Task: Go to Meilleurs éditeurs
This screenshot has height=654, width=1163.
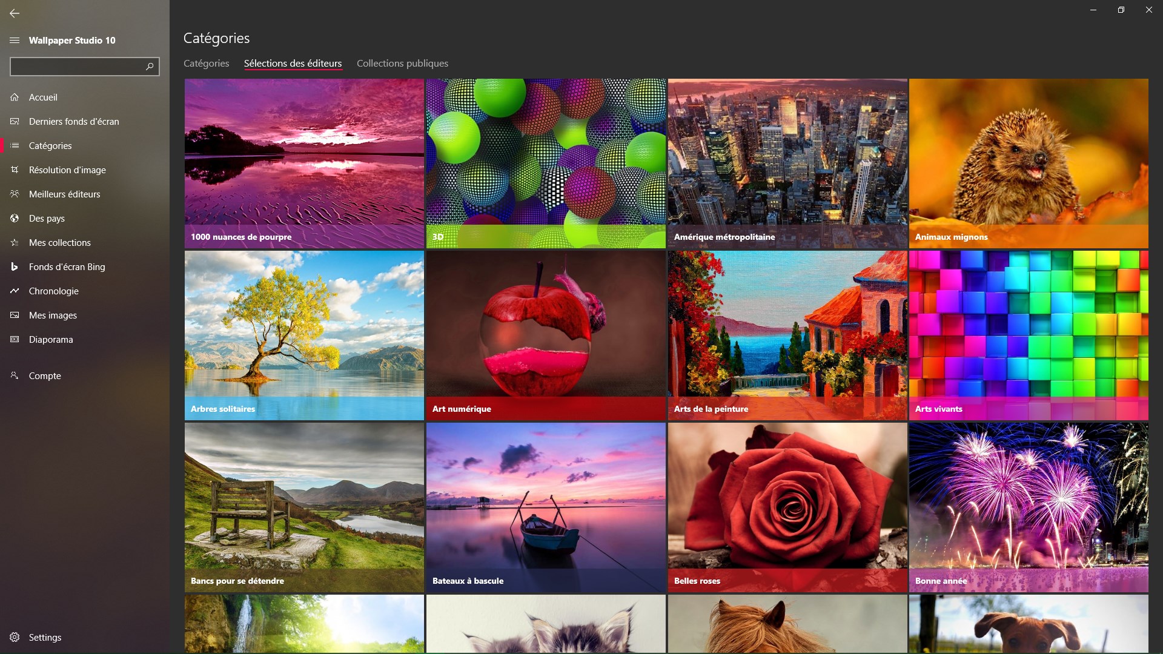Action: click(x=64, y=194)
